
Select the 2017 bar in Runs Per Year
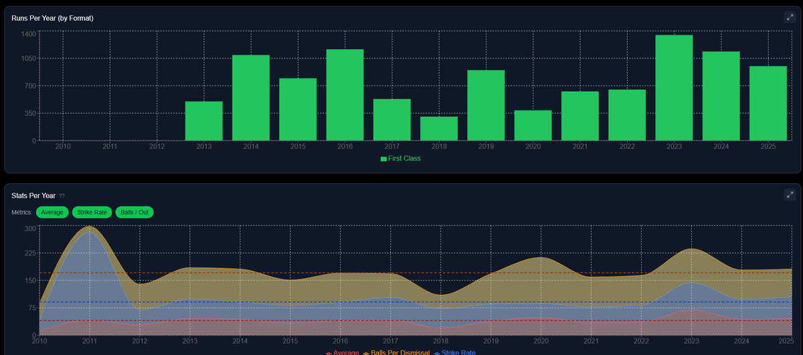pos(392,120)
